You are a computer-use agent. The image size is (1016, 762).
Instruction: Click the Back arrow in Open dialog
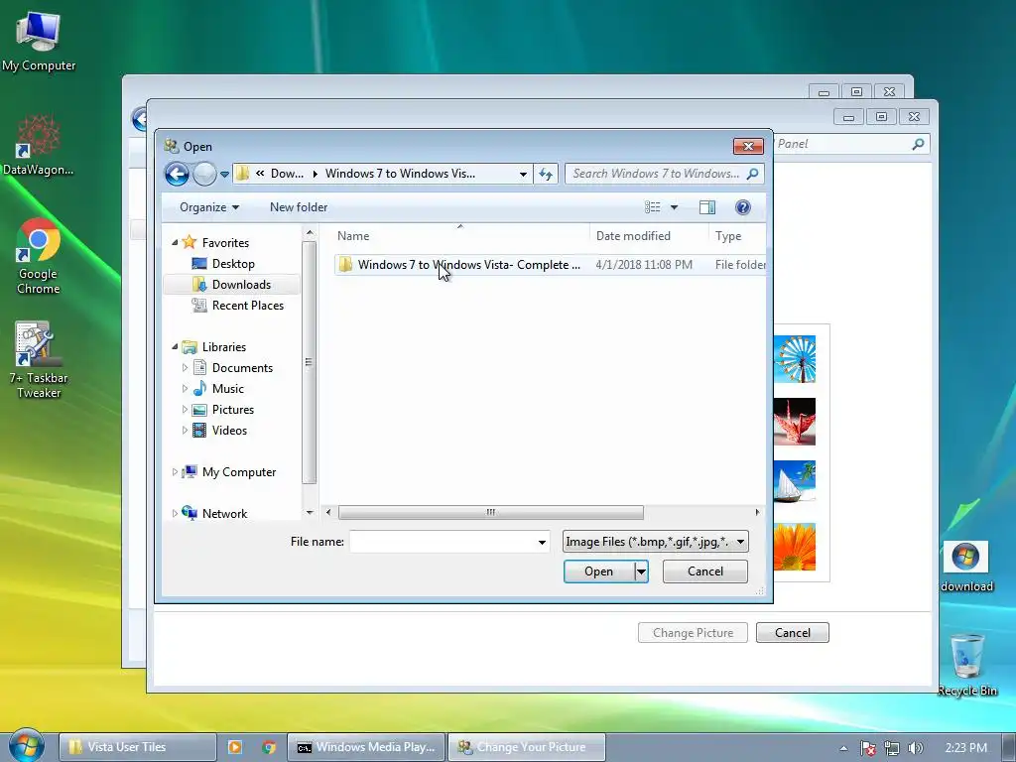(x=177, y=174)
